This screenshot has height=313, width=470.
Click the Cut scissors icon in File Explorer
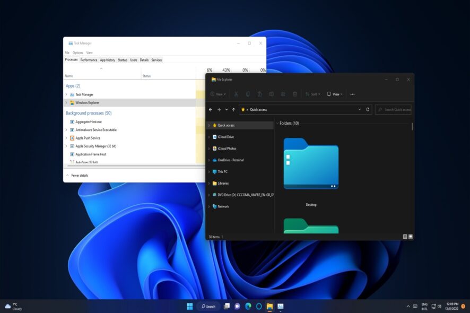[236, 94]
